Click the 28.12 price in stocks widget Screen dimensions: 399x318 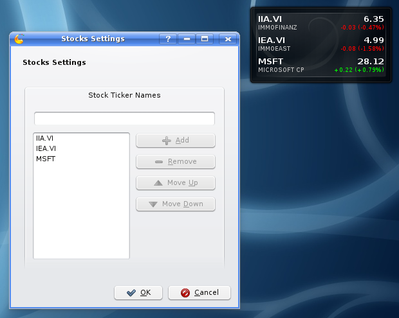371,62
